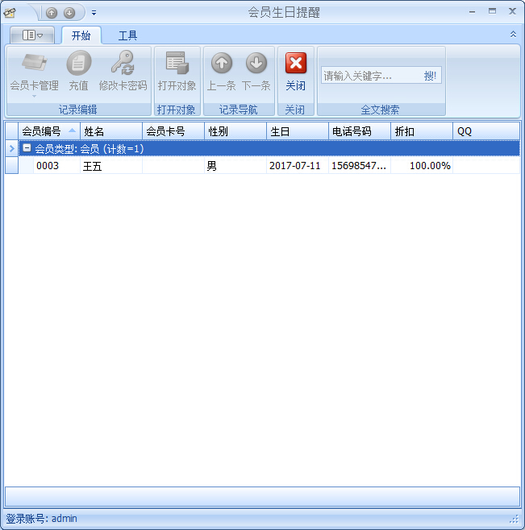This screenshot has height=530, width=525.
Task: Open the application menu dropdown button
Action: (33, 35)
